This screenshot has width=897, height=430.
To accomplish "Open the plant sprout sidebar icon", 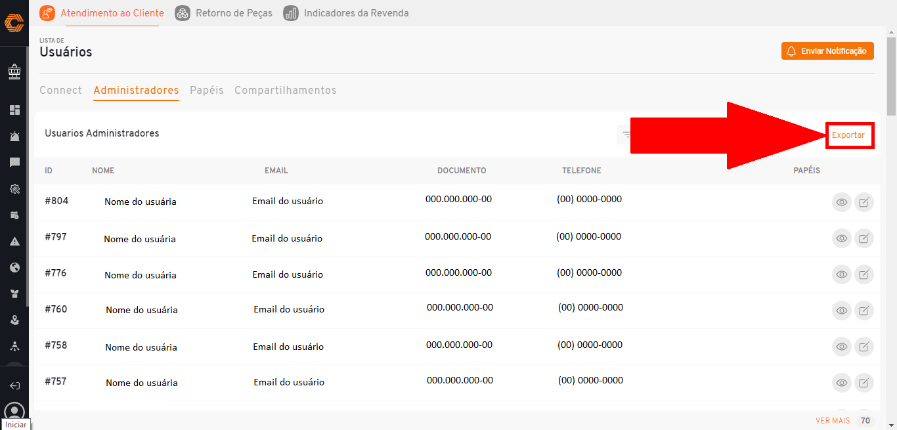I will click(x=14, y=294).
